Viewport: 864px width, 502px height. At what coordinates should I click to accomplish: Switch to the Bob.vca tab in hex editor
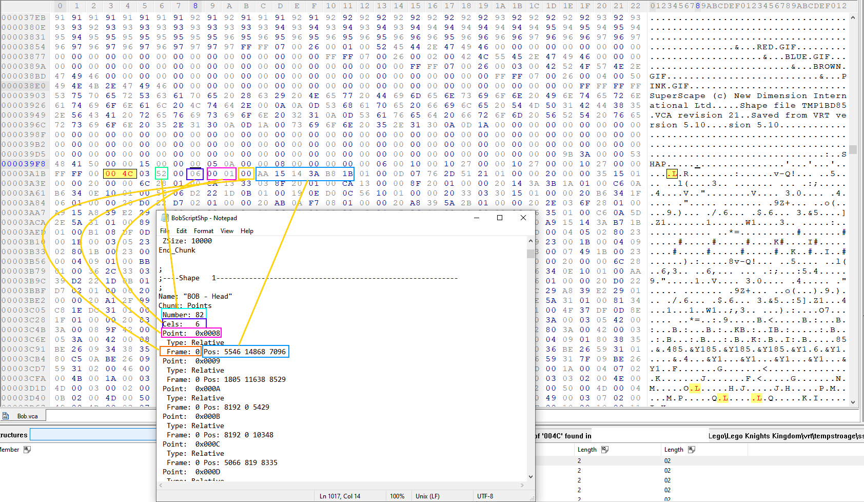pyautogui.click(x=24, y=416)
